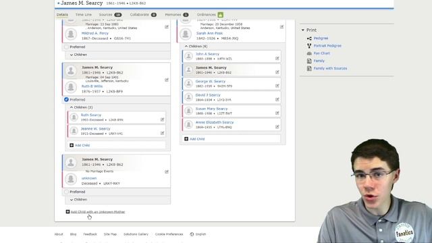Open the Blog footer link
Image resolution: width=432 pixels, height=243 pixels.
[73, 234]
